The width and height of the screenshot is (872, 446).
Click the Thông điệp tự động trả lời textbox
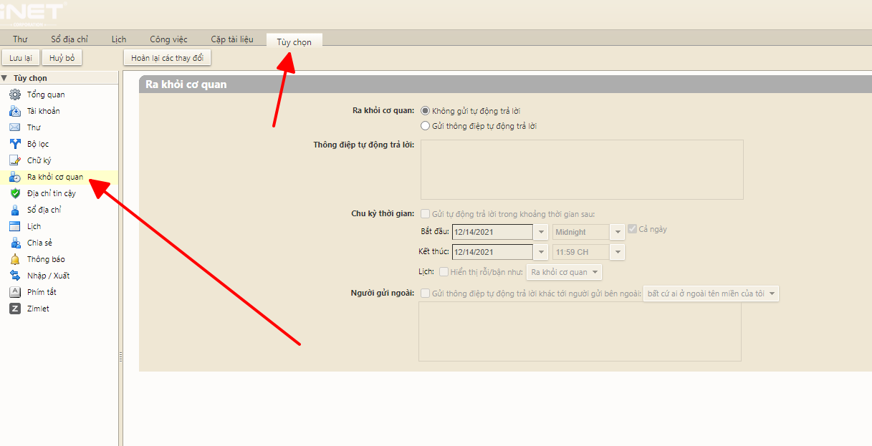click(x=581, y=169)
